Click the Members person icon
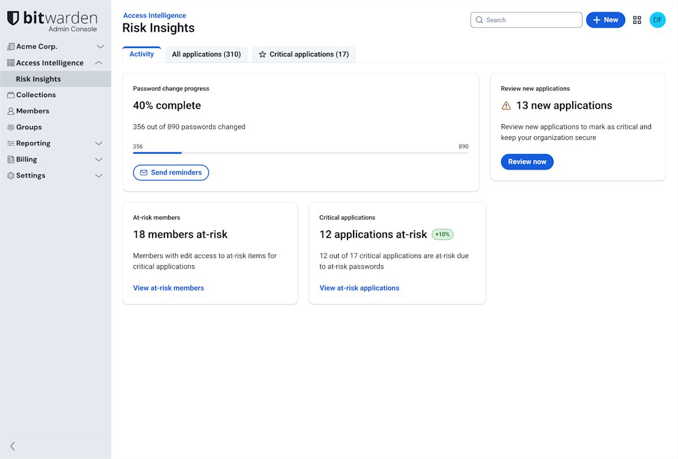678x459 pixels. (x=11, y=111)
